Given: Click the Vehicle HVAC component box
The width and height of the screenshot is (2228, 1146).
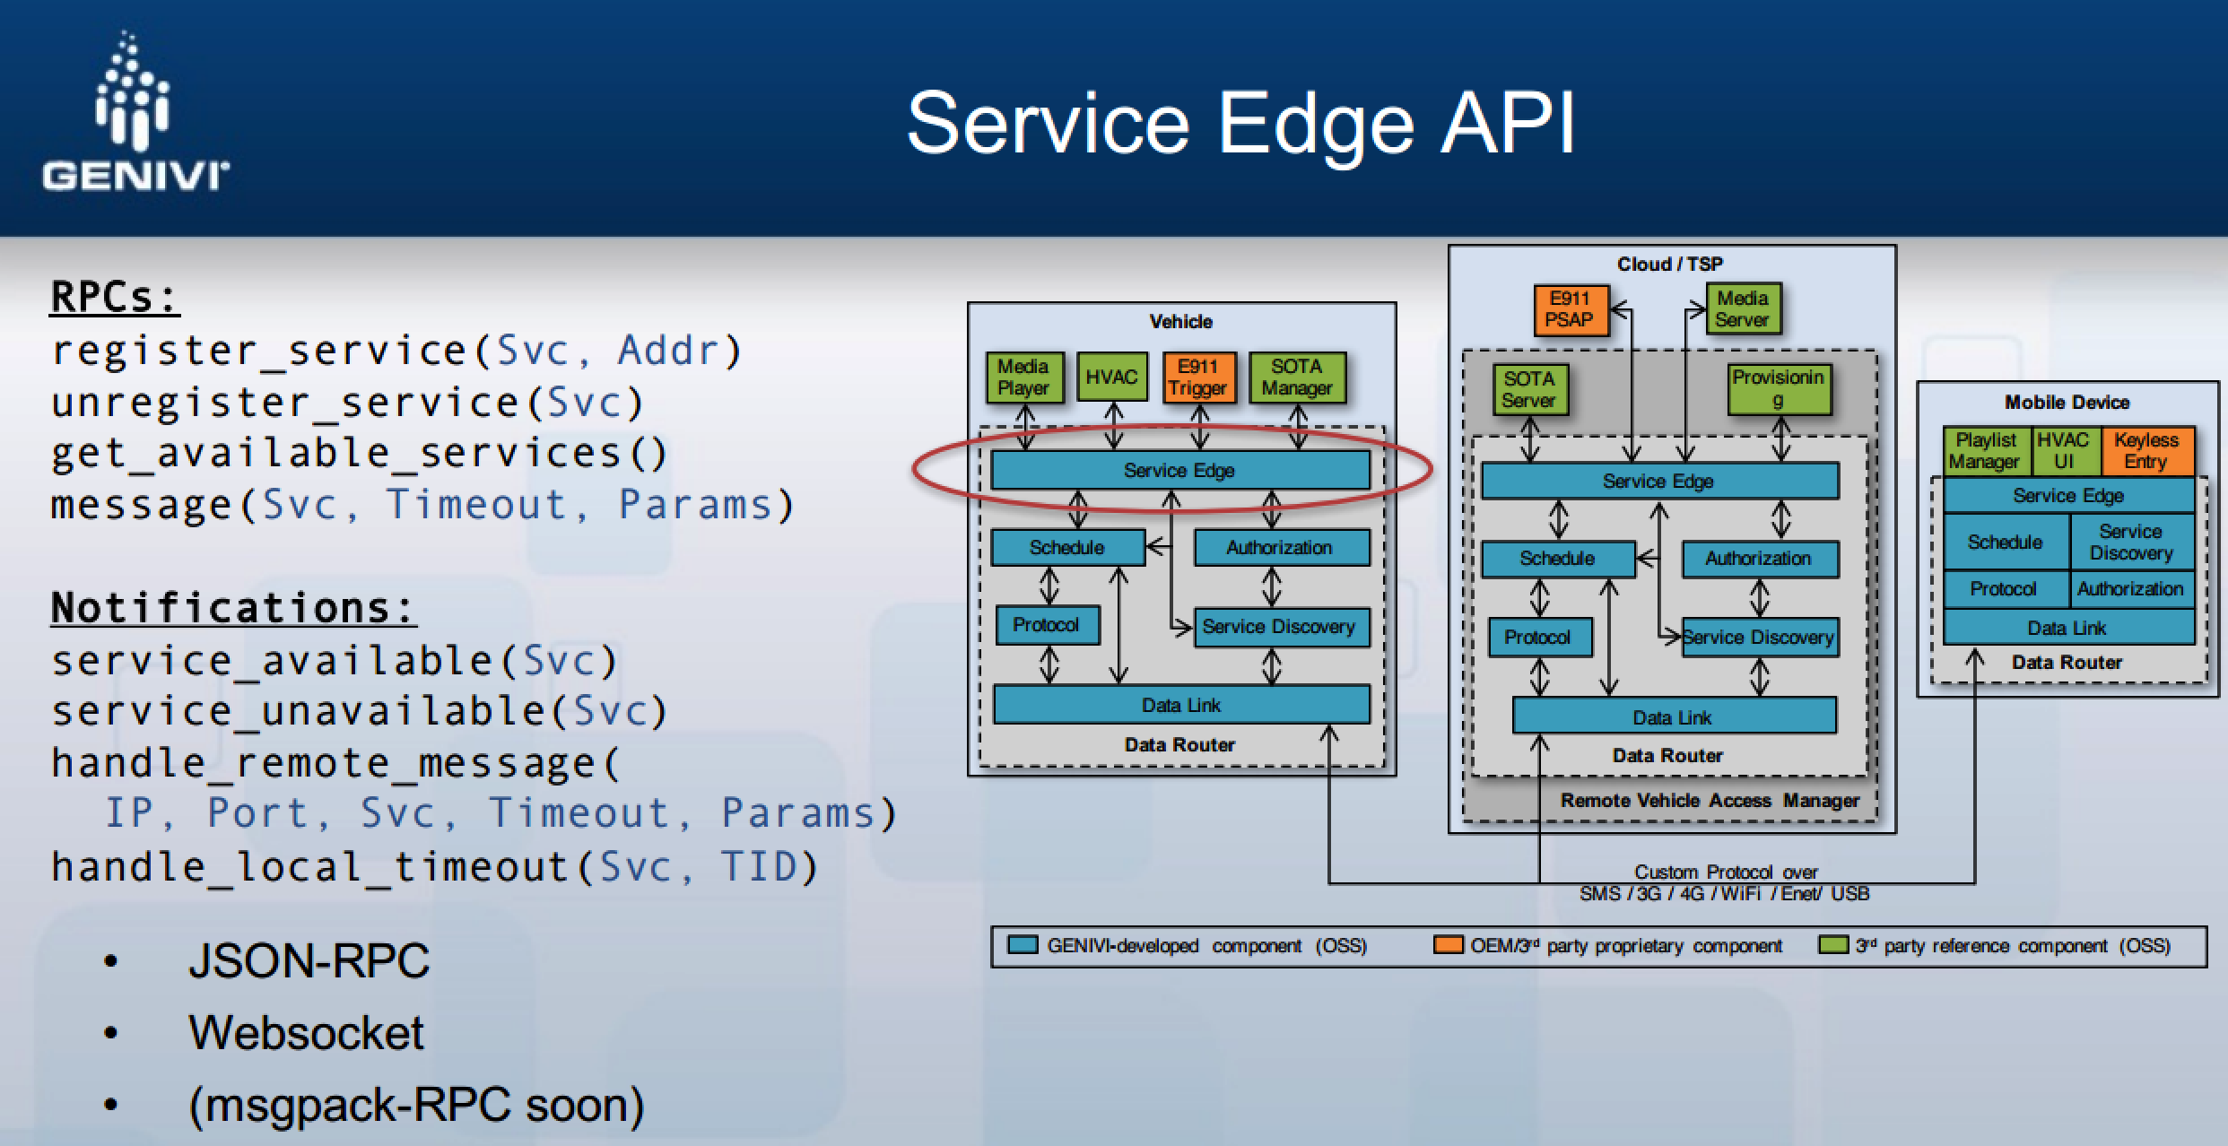Looking at the screenshot, I should [1111, 378].
